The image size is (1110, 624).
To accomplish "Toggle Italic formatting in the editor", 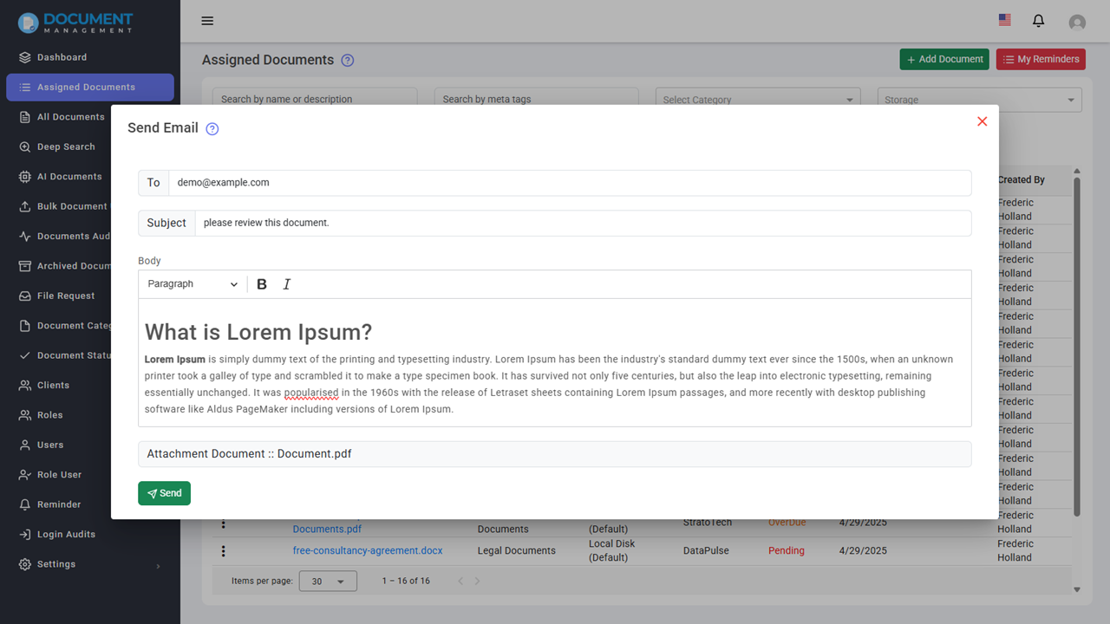I will click(x=287, y=284).
